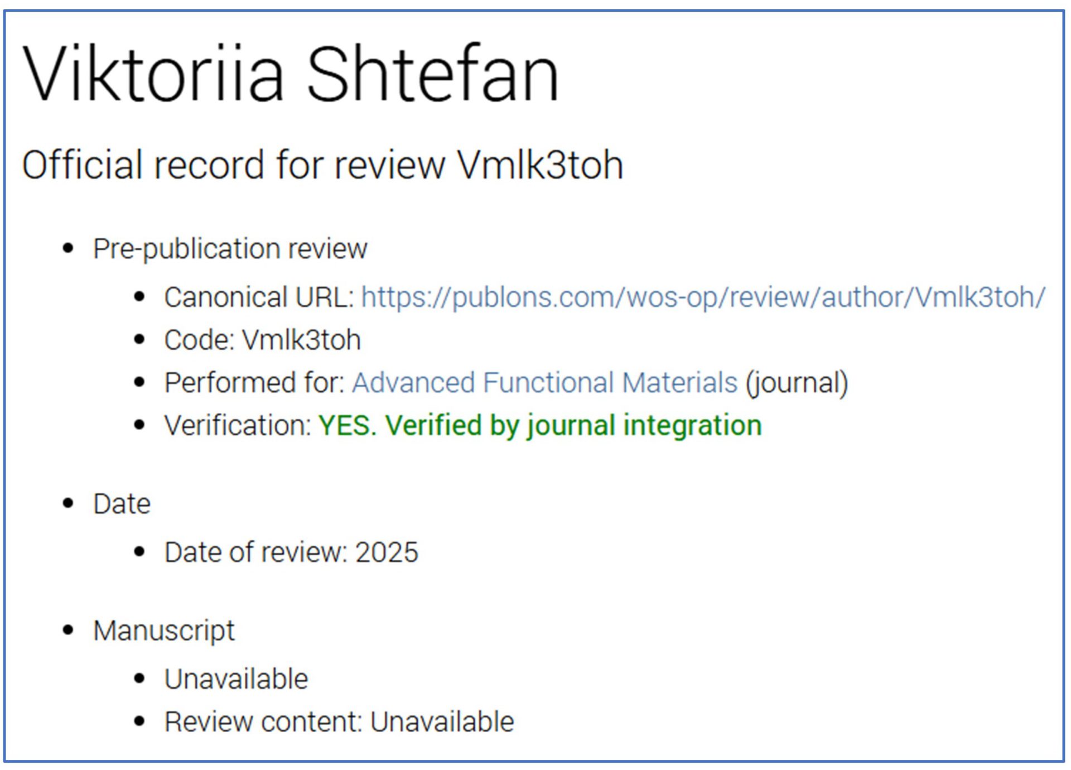1071x770 pixels.
Task: Click the Viktoriia Shtefan heading
Action: [x=290, y=74]
